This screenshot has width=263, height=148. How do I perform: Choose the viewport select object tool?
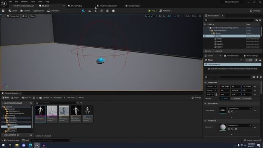pyautogui.click(x=146, y=16)
